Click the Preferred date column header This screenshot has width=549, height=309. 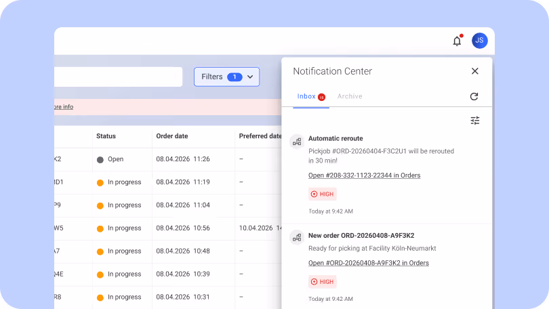coord(260,136)
